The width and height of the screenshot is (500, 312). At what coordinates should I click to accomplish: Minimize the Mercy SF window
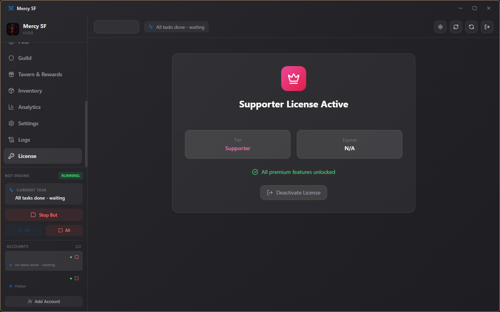[x=461, y=8]
